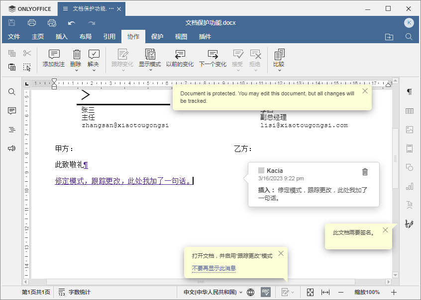Switch to the 插件 tab

pos(205,37)
